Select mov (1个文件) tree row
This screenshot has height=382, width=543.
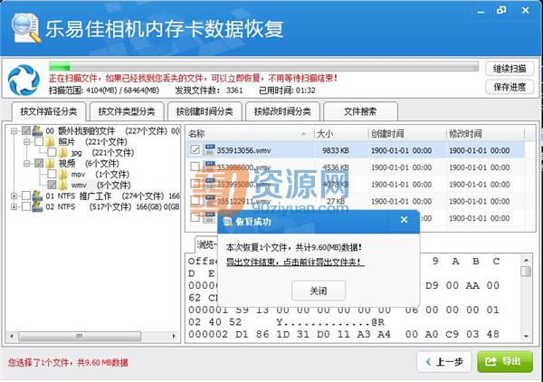pos(100,174)
